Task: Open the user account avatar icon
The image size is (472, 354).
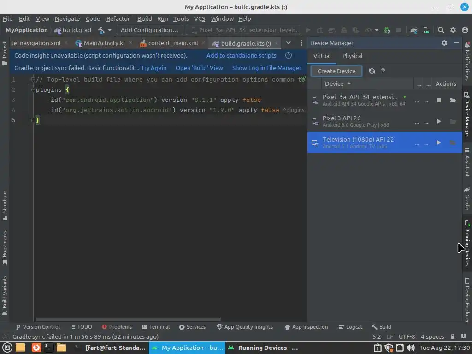Action: coord(465,30)
